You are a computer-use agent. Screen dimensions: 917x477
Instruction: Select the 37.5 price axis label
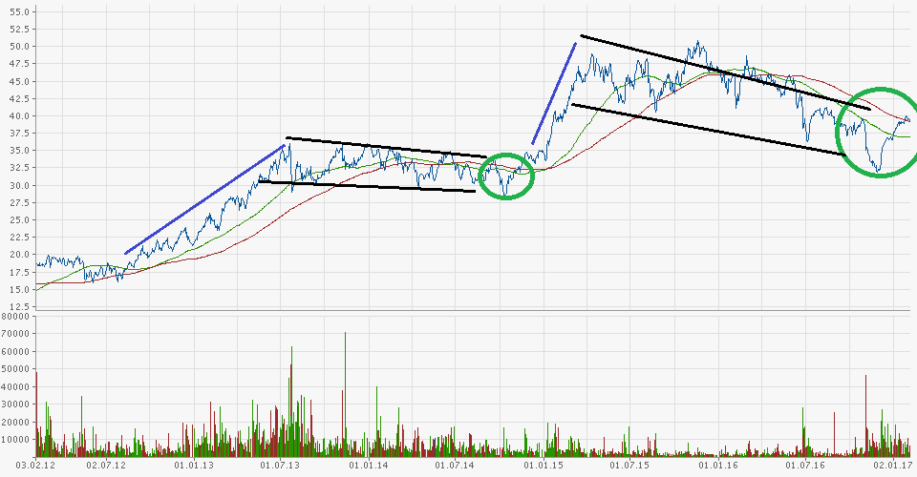(20, 134)
